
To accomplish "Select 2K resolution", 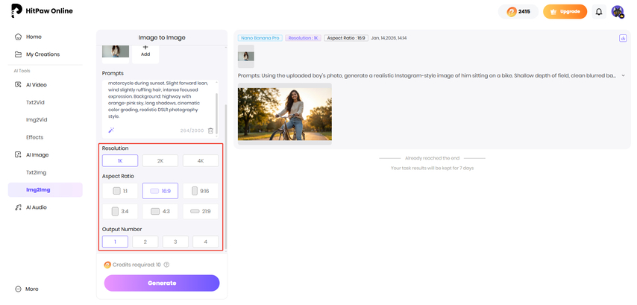I will (x=160, y=160).
